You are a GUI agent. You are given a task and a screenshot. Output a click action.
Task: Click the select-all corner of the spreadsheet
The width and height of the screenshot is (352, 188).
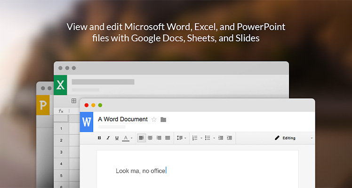tap(61, 118)
